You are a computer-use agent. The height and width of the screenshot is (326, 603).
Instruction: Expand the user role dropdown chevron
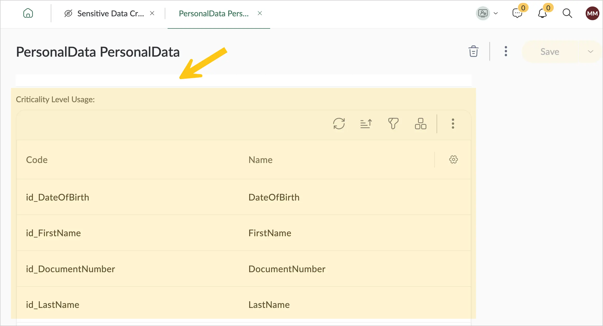(496, 13)
